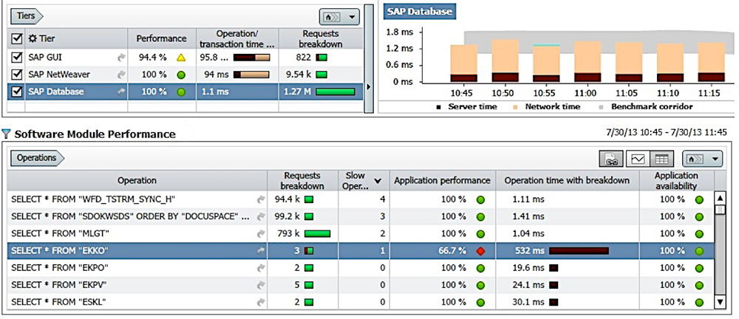Click the 10:50 bar in SAP Database chart
Image resolution: width=739 pixels, height=319 pixels.
[x=505, y=61]
